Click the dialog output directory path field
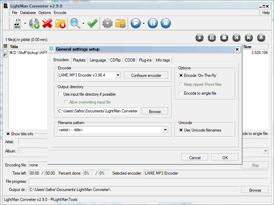The height and width of the screenshot is (205, 274). (x=98, y=111)
